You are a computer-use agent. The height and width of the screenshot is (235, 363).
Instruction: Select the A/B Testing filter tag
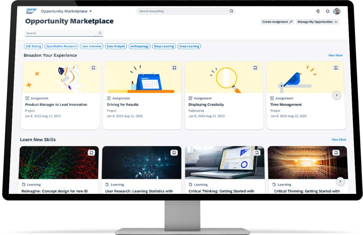point(33,46)
